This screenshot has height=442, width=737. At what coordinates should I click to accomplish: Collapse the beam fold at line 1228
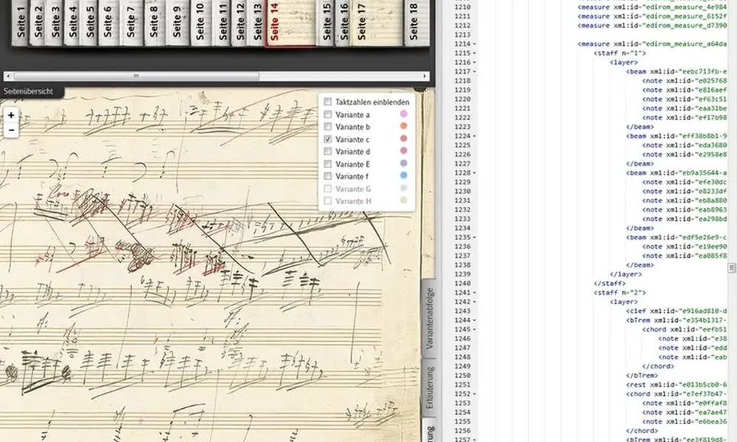(x=474, y=173)
